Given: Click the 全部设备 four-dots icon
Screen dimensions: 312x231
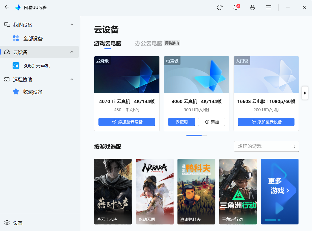Looking at the screenshot, I should [16, 38].
